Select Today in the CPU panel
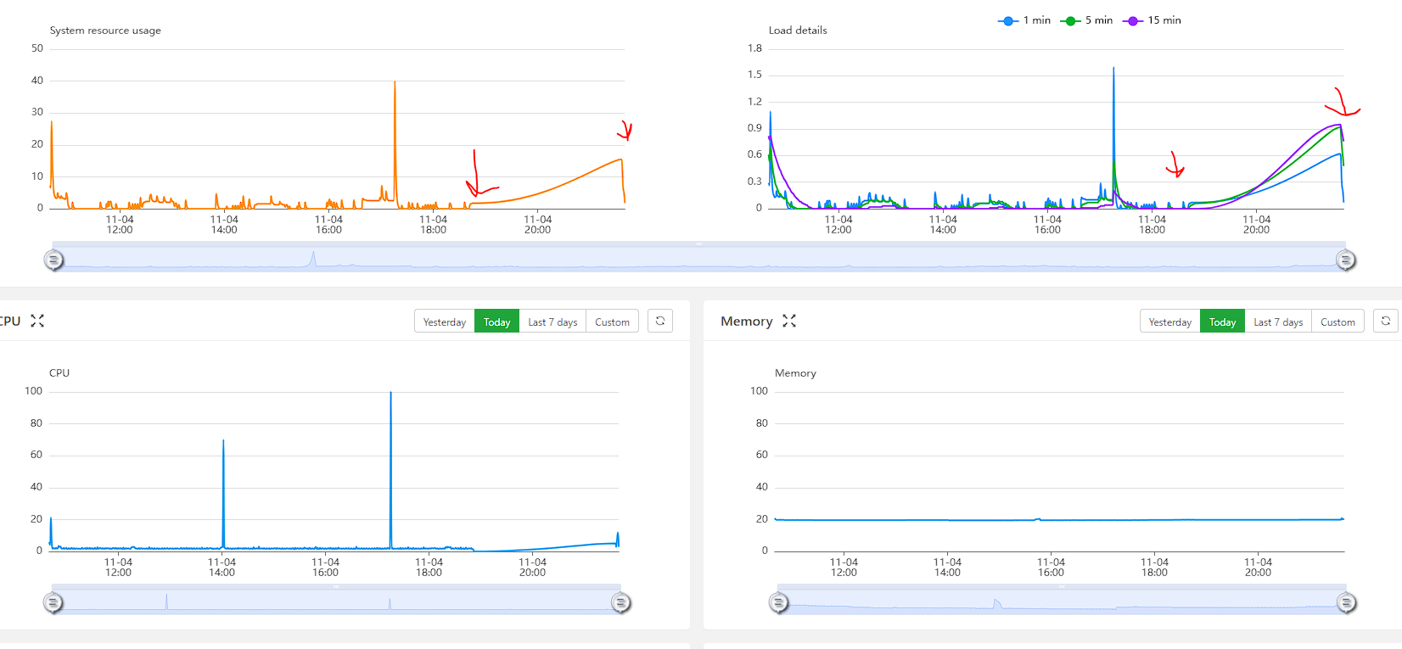This screenshot has width=1402, height=649. pos(496,322)
